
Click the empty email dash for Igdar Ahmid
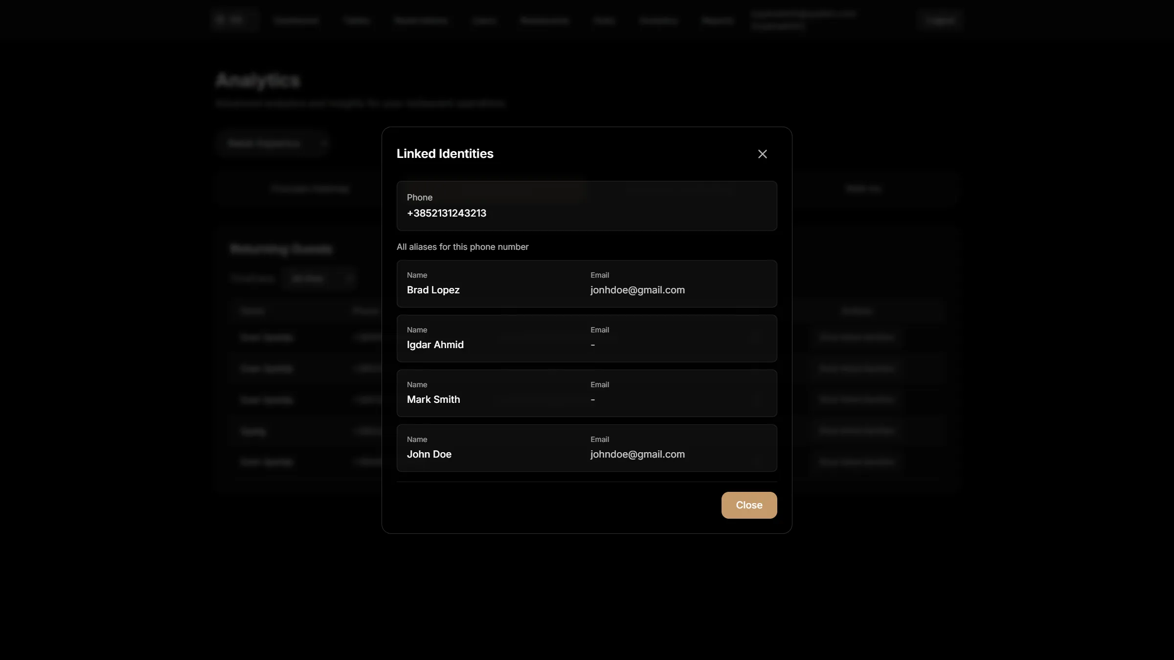coord(592,345)
